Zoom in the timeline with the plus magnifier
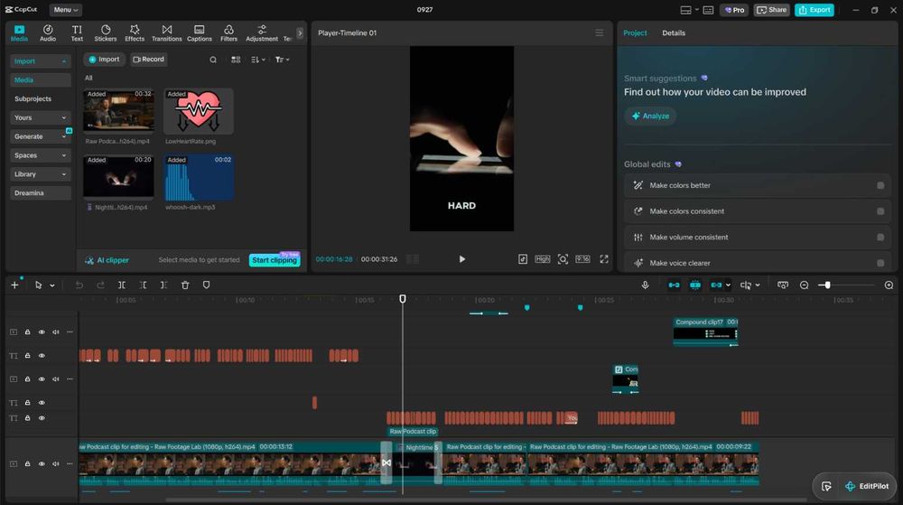This screenshot has width=903, height=505. pos(889,285)
